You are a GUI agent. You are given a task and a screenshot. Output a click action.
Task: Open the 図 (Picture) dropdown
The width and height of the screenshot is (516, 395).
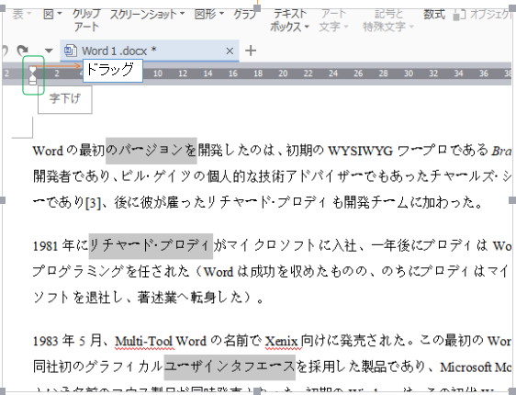coord(52,14)
